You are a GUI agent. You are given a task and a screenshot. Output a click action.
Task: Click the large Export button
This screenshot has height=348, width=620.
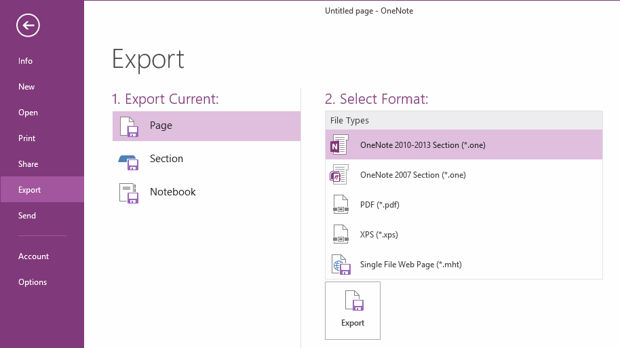click(x=353, y=311)
